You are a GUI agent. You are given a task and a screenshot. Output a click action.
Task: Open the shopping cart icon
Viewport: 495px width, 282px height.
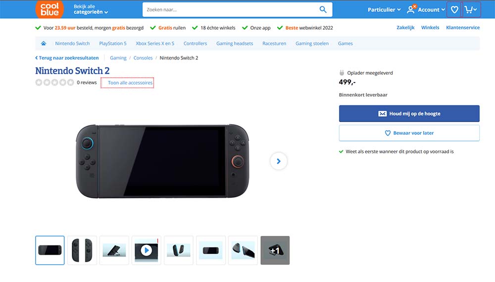[x=471, y=9]
